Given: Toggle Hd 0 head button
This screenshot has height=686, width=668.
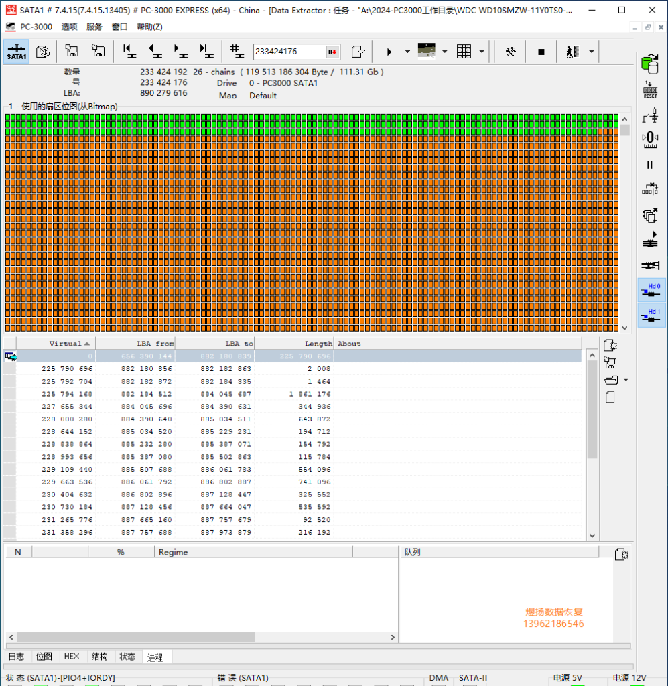Looking at the screenshot, I should click(651, 289).
